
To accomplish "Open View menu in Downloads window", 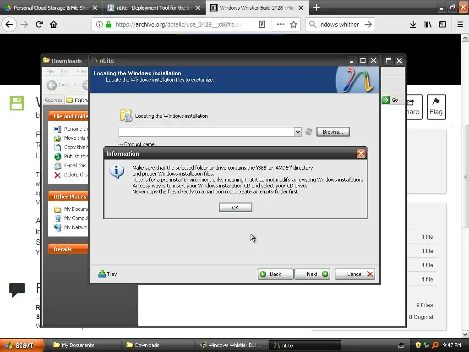I will click(x=81, y=71).
